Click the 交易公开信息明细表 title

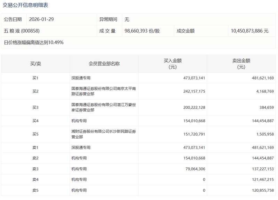pos(25,6)
